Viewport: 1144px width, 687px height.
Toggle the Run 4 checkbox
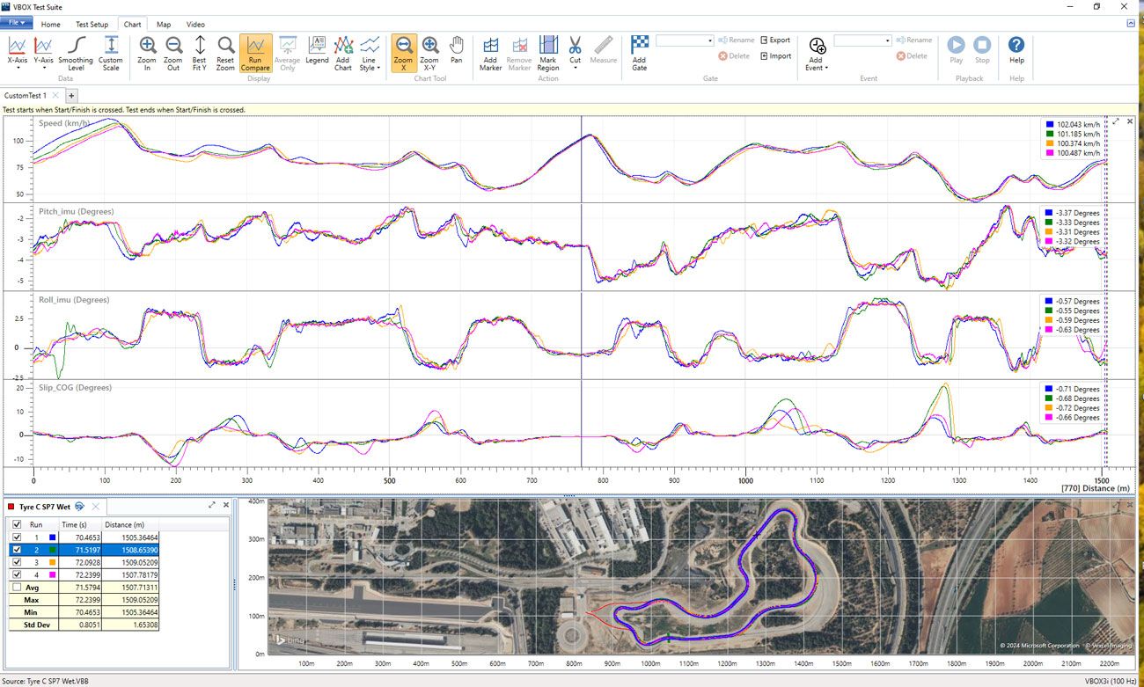(17, 574)
